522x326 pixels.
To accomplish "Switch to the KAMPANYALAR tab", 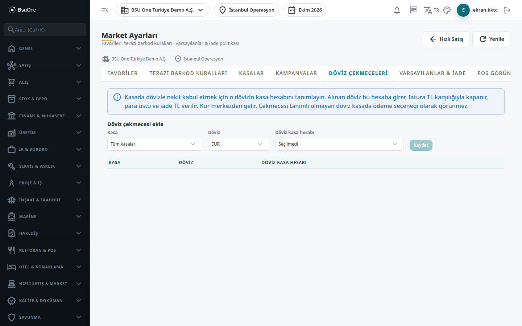I will point(296,73).
